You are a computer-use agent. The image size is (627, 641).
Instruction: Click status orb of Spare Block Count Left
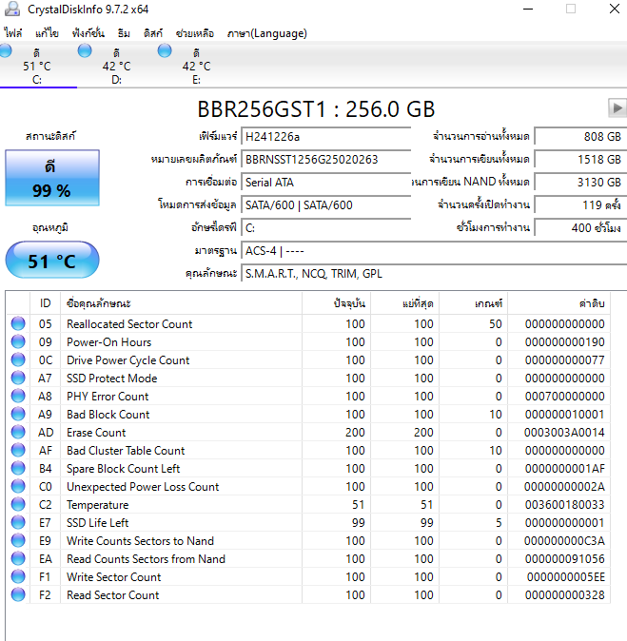[18, 468]
